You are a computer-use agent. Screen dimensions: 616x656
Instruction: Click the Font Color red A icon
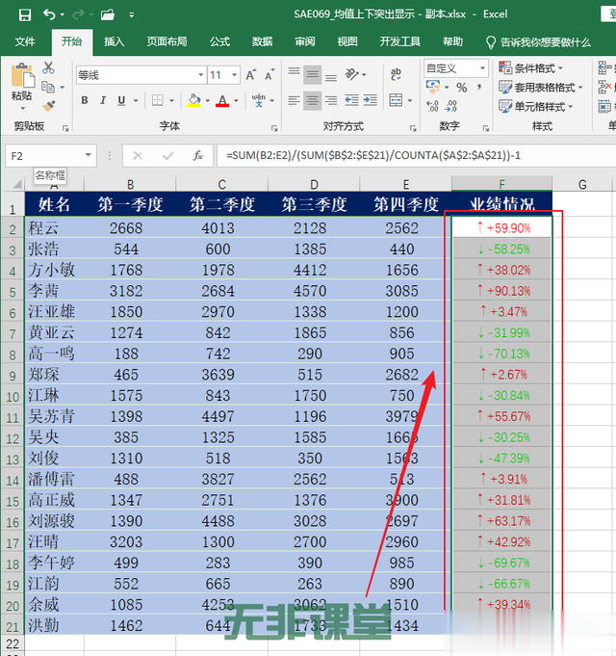tap(222, 100)
